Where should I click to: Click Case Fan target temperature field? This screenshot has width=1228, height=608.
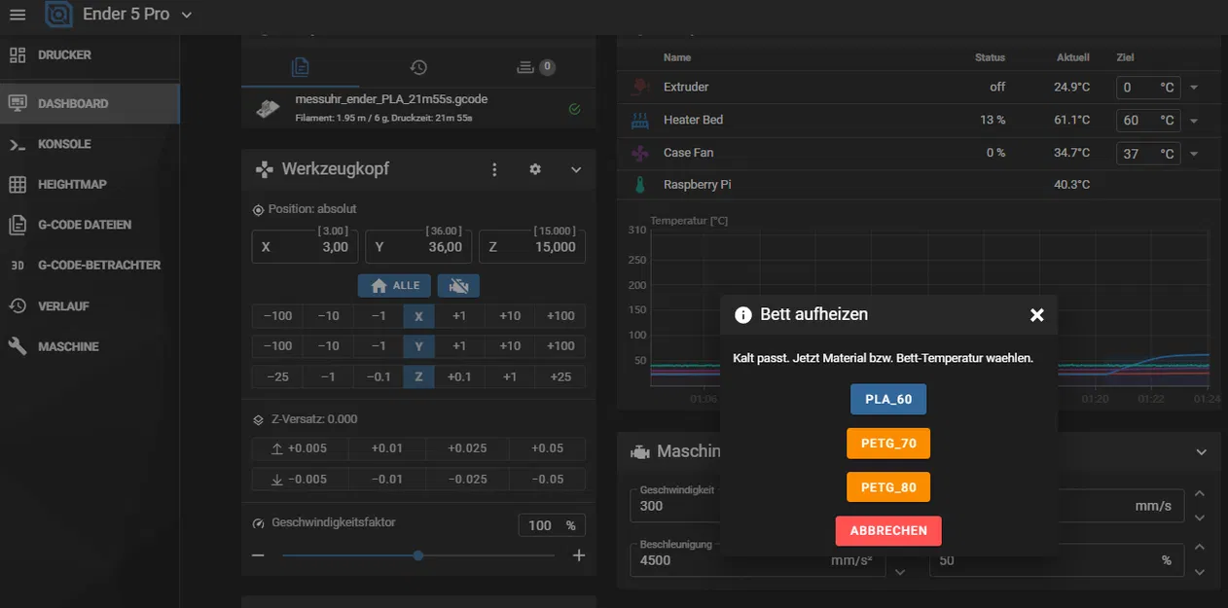point(1148,154)
